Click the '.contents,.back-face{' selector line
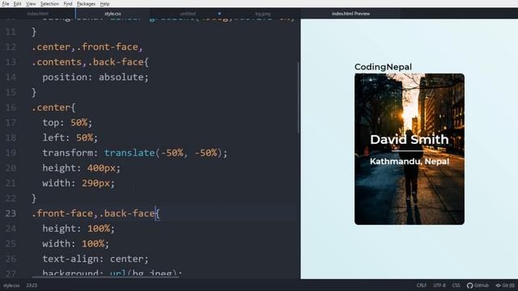Viewport: 518px width, 291px height. point(90,62)
